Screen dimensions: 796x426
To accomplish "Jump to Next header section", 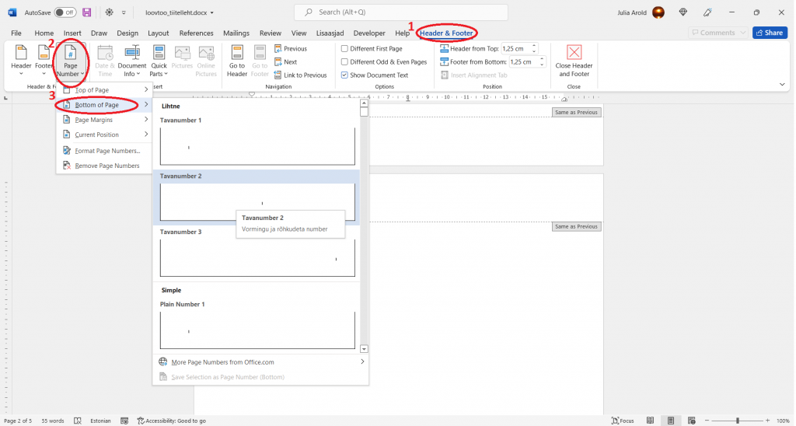I will pos(285,62).
